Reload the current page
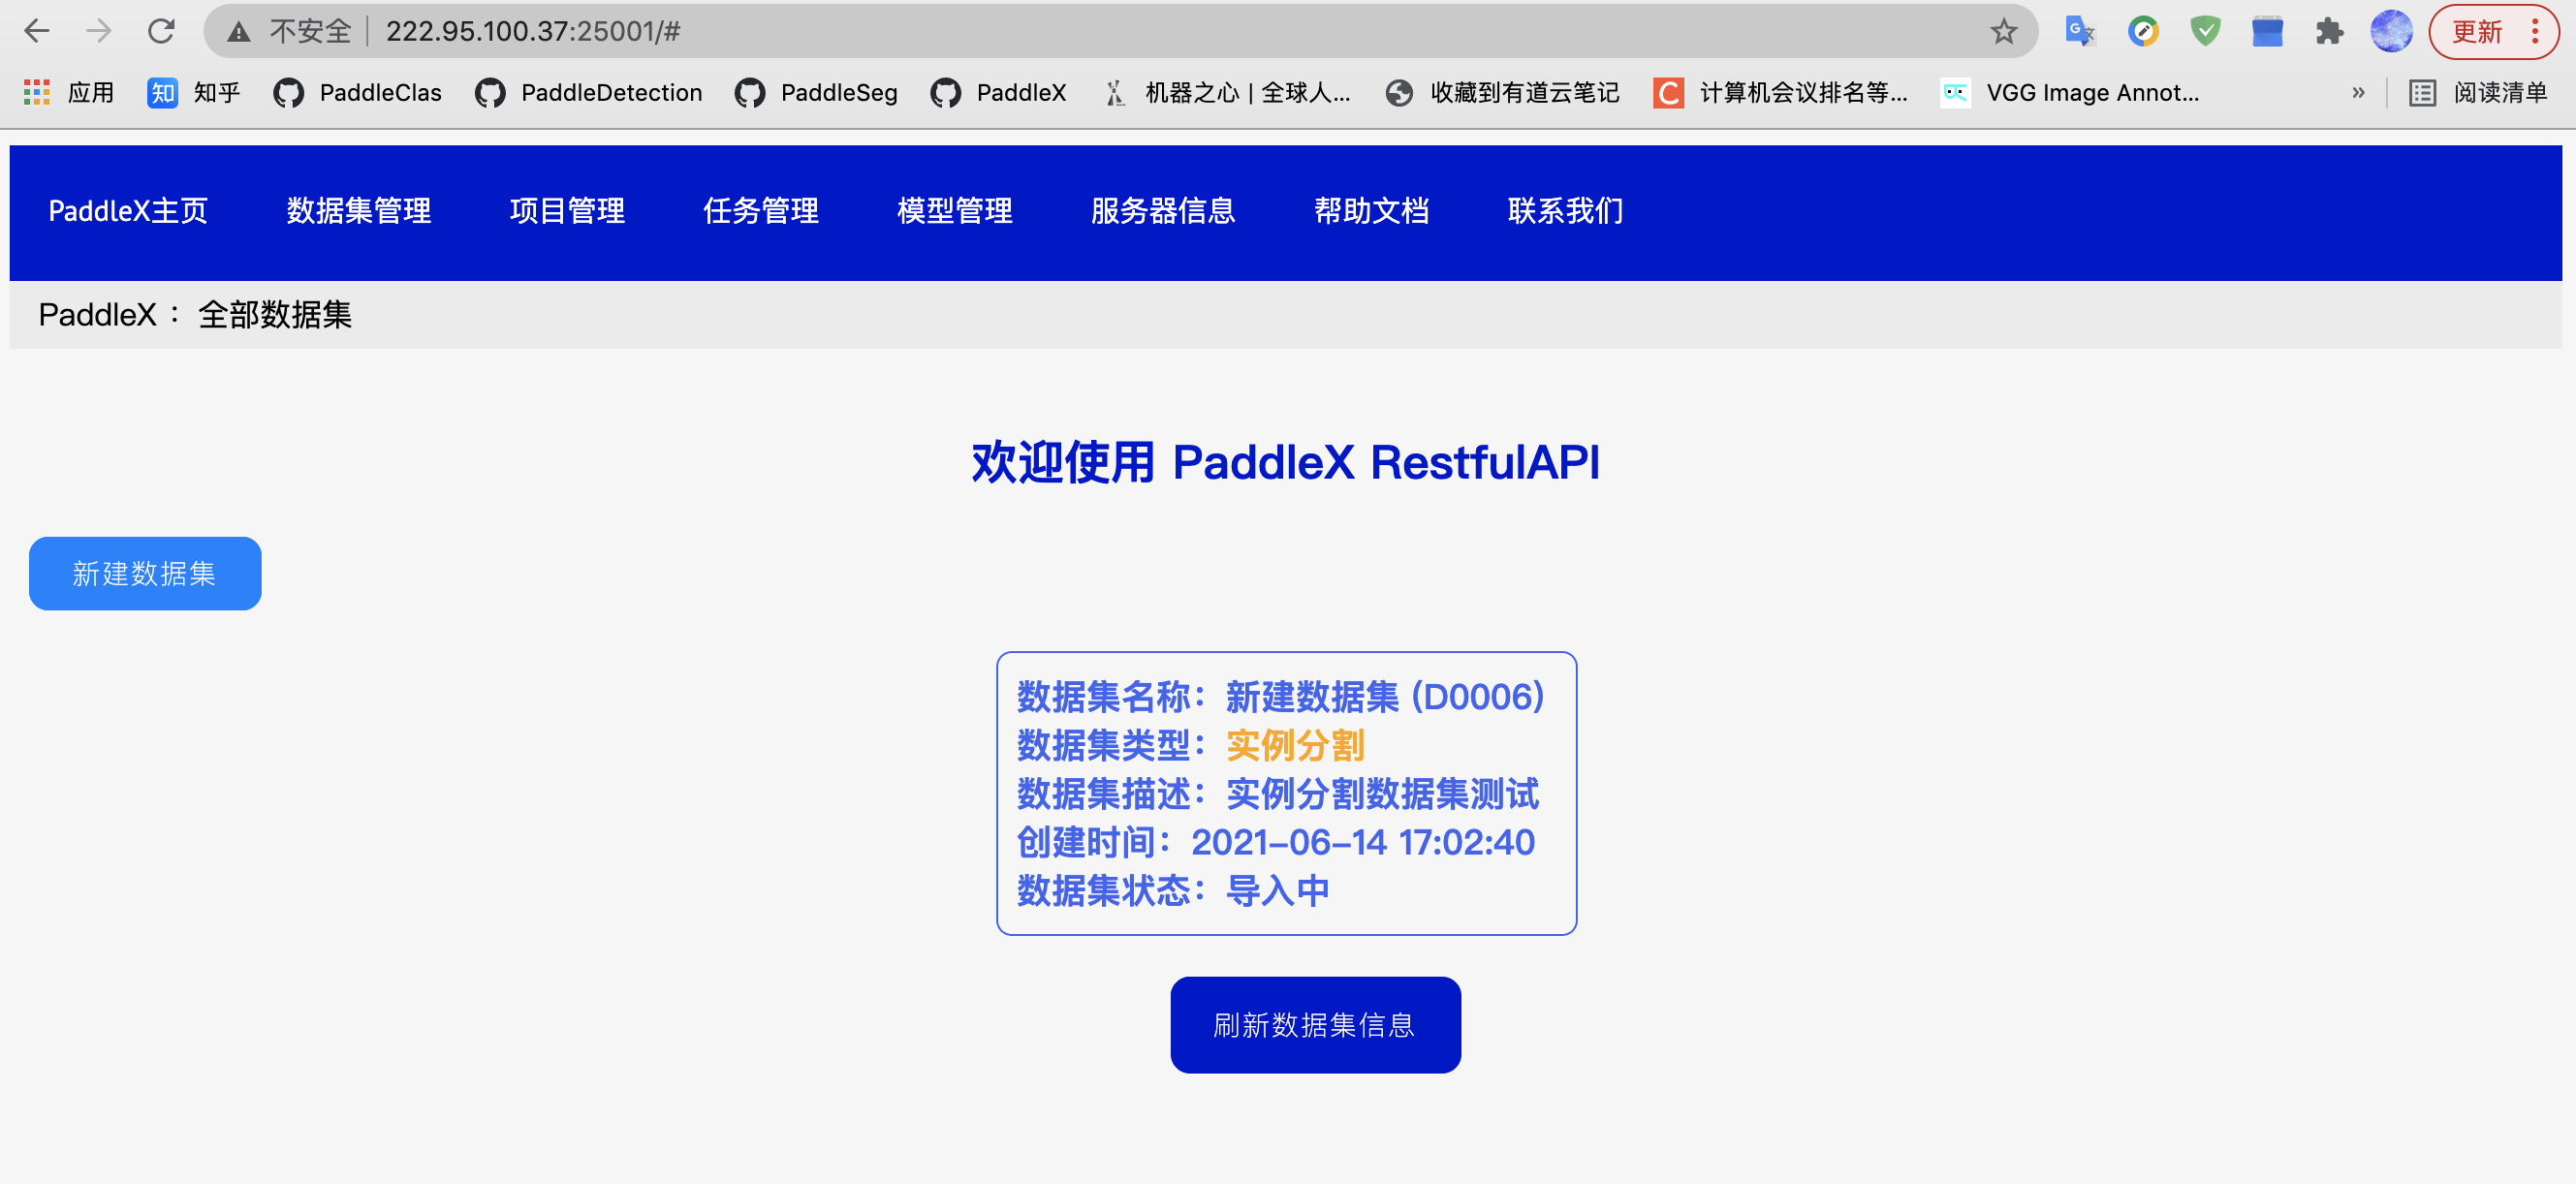Image resolution: width=2576 pixels, height=1184 pixels. coord(161,31)
